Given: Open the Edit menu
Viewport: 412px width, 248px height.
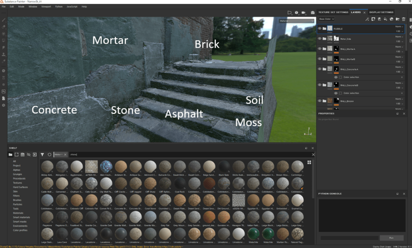Looking at the screenshot, I should click(x=12, y=7).
